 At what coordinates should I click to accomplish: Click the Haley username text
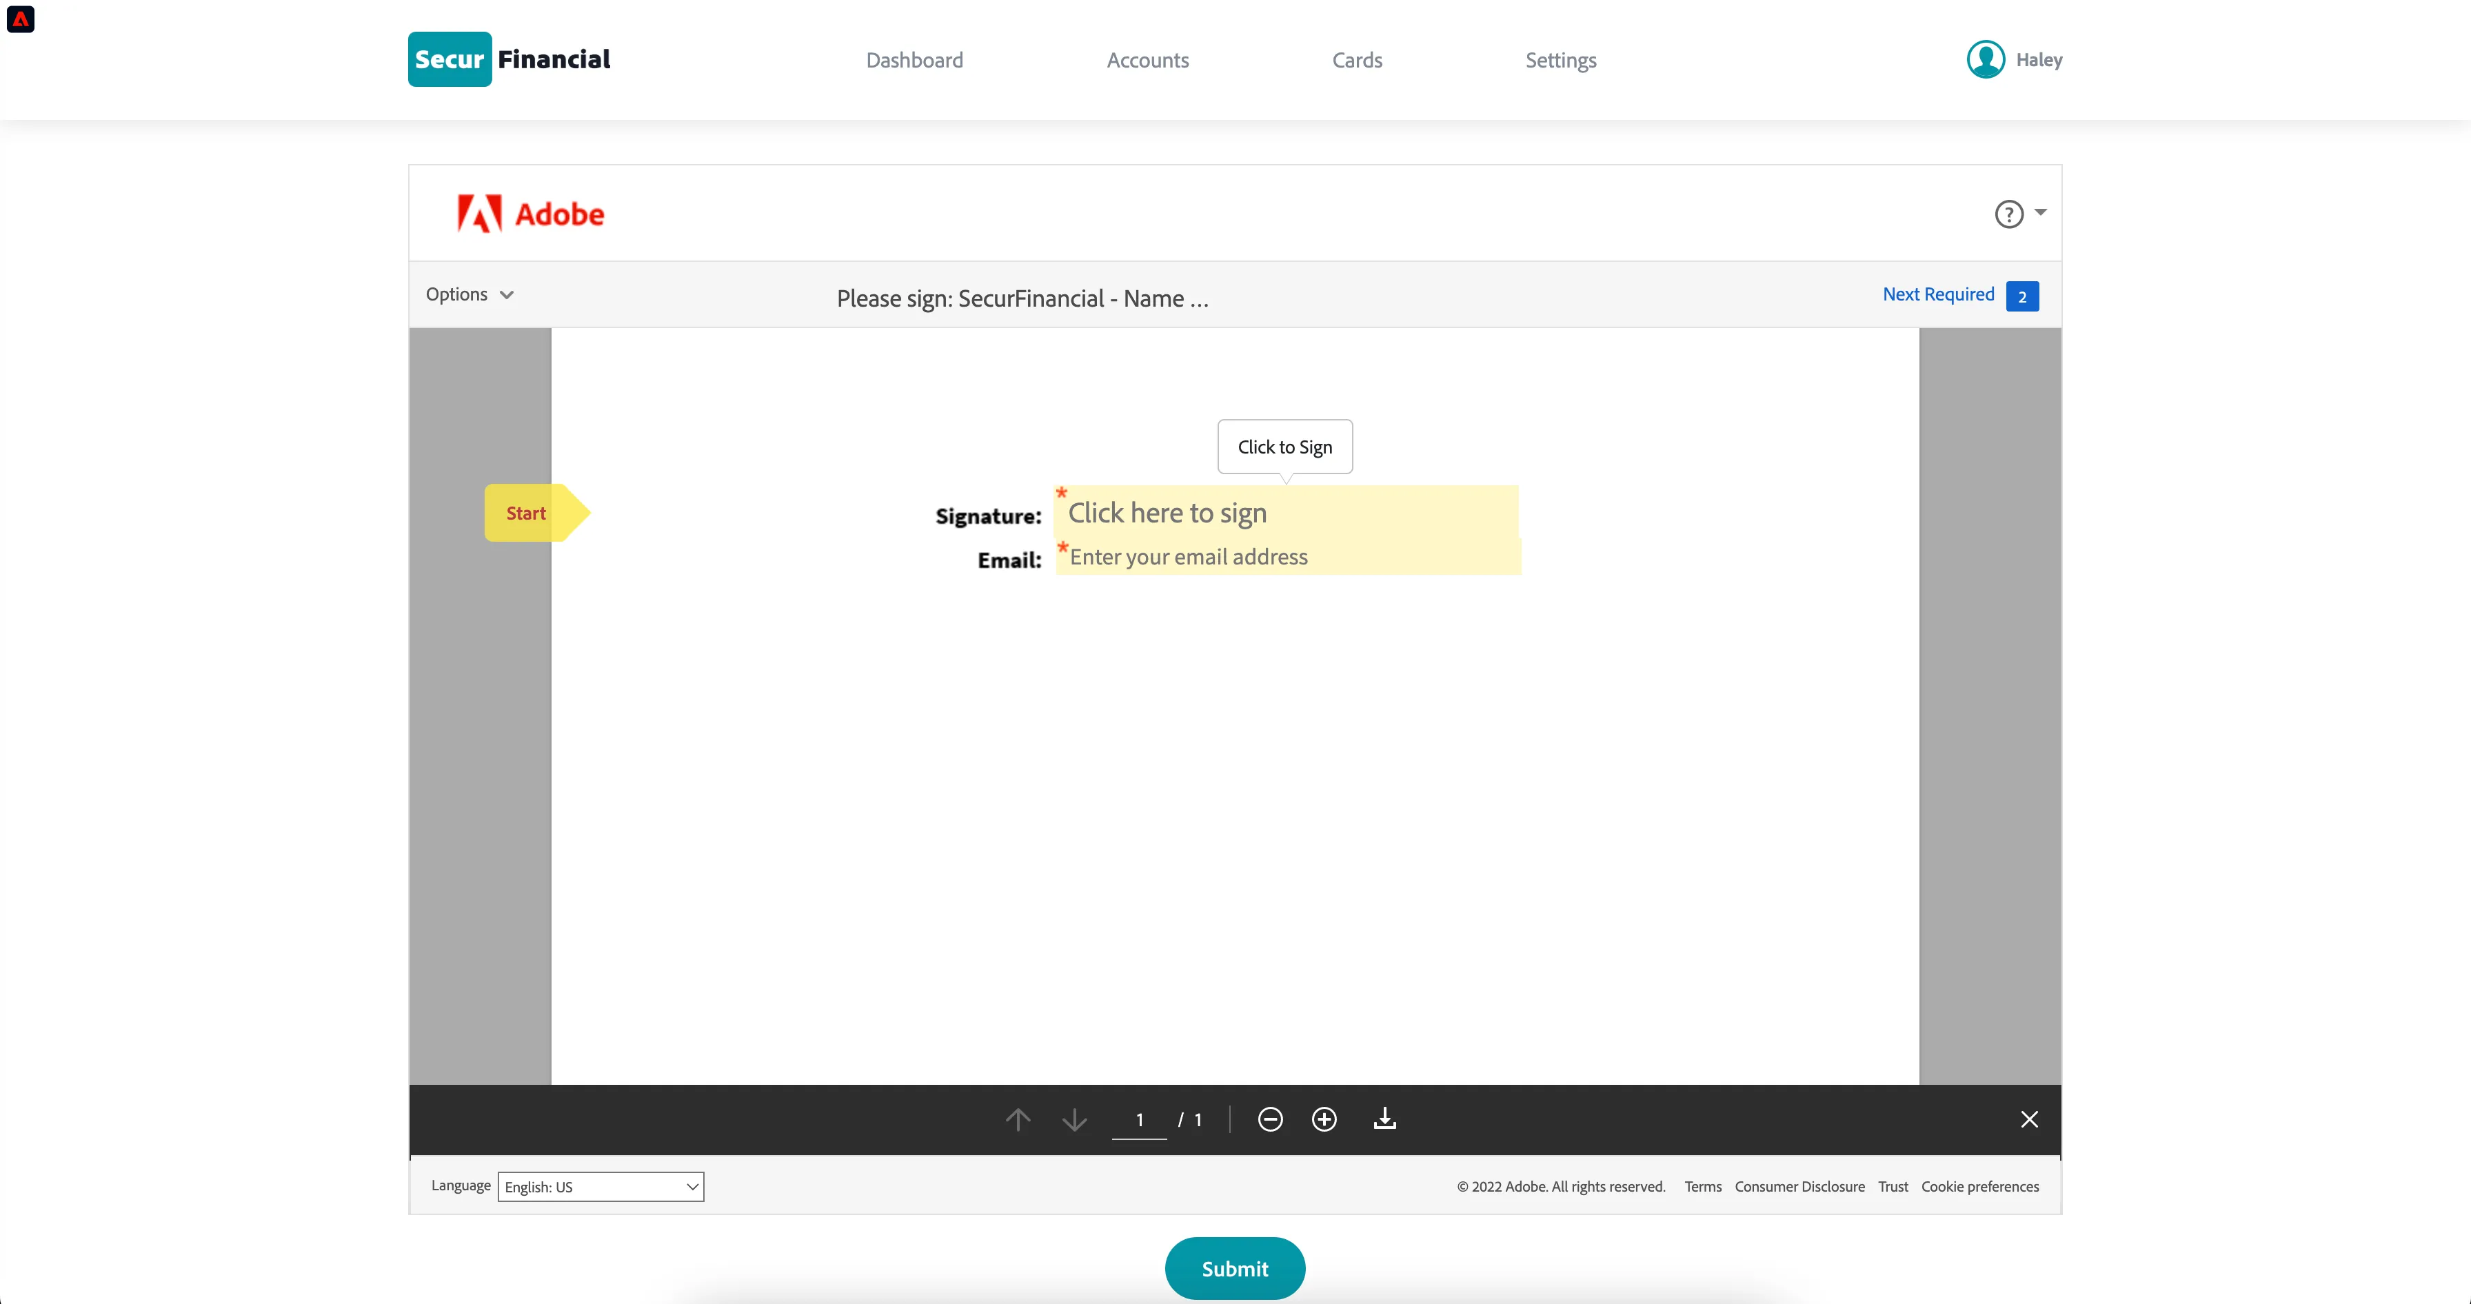(x=2039, y=59)
